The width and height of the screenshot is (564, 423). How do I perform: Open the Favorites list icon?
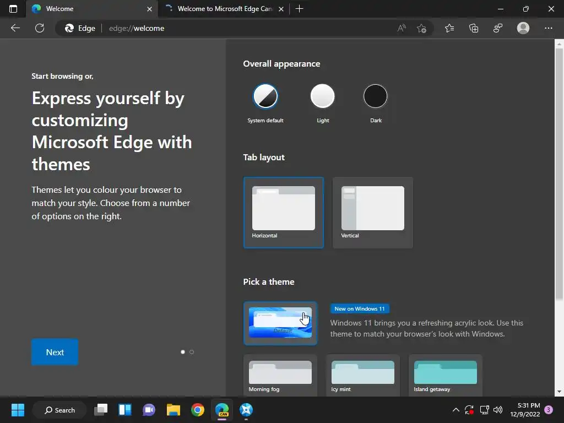click(x=449, y=28)
